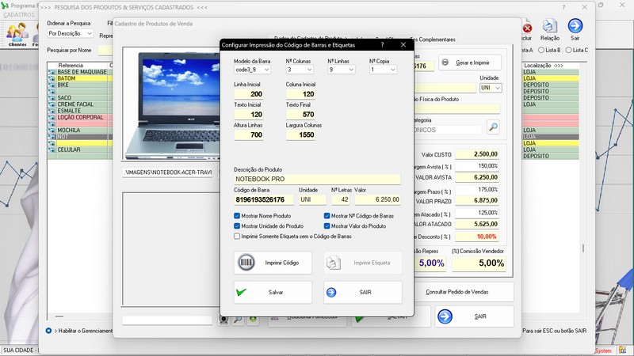Click the Imprimir Código barcode button
This screenshot has width=634, height=356.
pyautogui.click(x=273, y=262)
